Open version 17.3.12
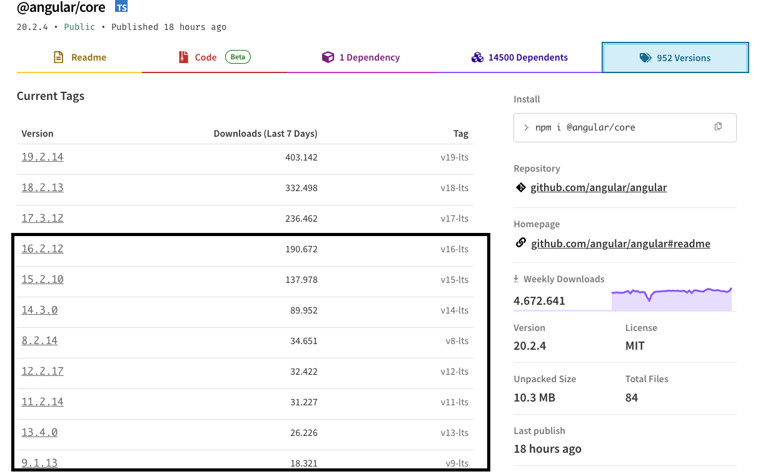 click(43, 219)
